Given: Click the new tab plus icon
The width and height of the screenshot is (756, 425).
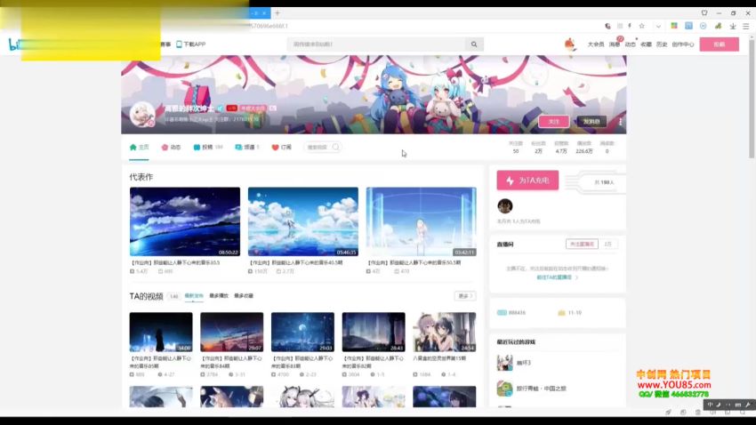Looking at the screenshot, I should (277, 13).
